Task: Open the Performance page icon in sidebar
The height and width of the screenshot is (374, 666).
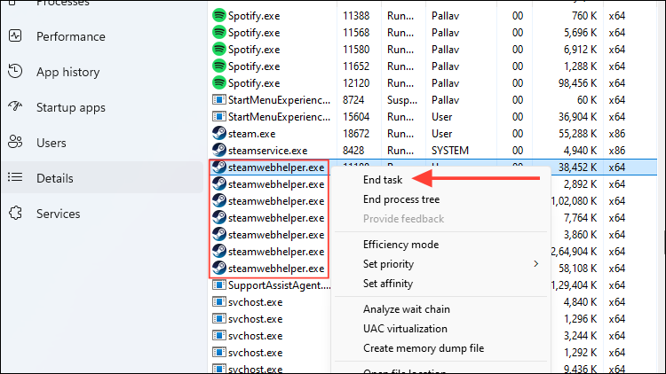Action: [15, 36]
